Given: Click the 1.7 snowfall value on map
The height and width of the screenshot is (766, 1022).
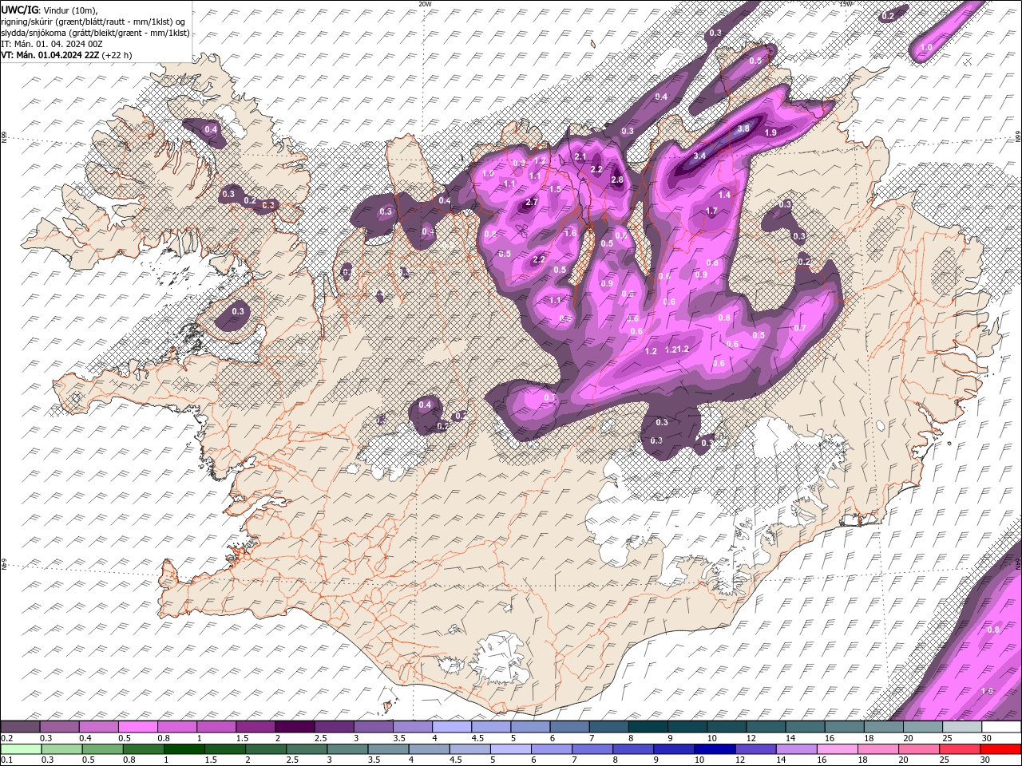Looking at the screenshot, I should tap(711, 211).
